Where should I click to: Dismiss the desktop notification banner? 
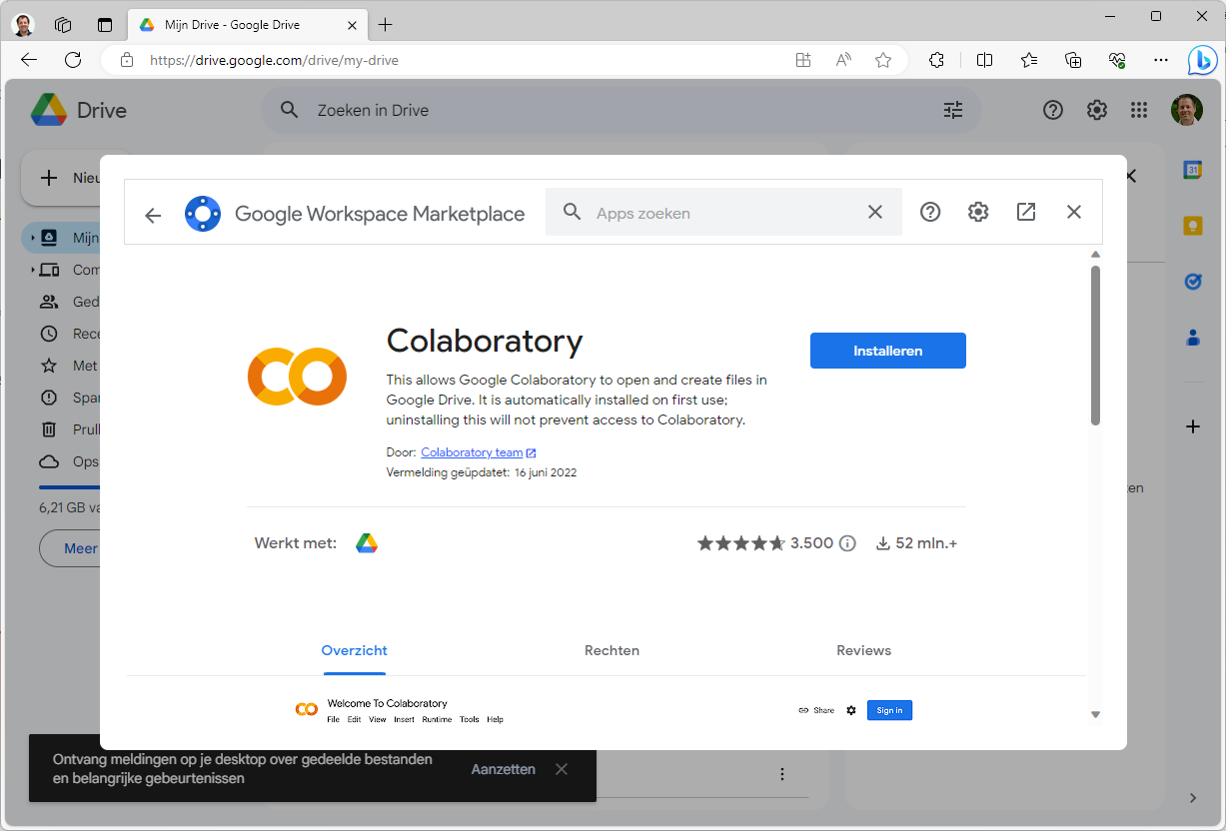click(x=562, y=769)
